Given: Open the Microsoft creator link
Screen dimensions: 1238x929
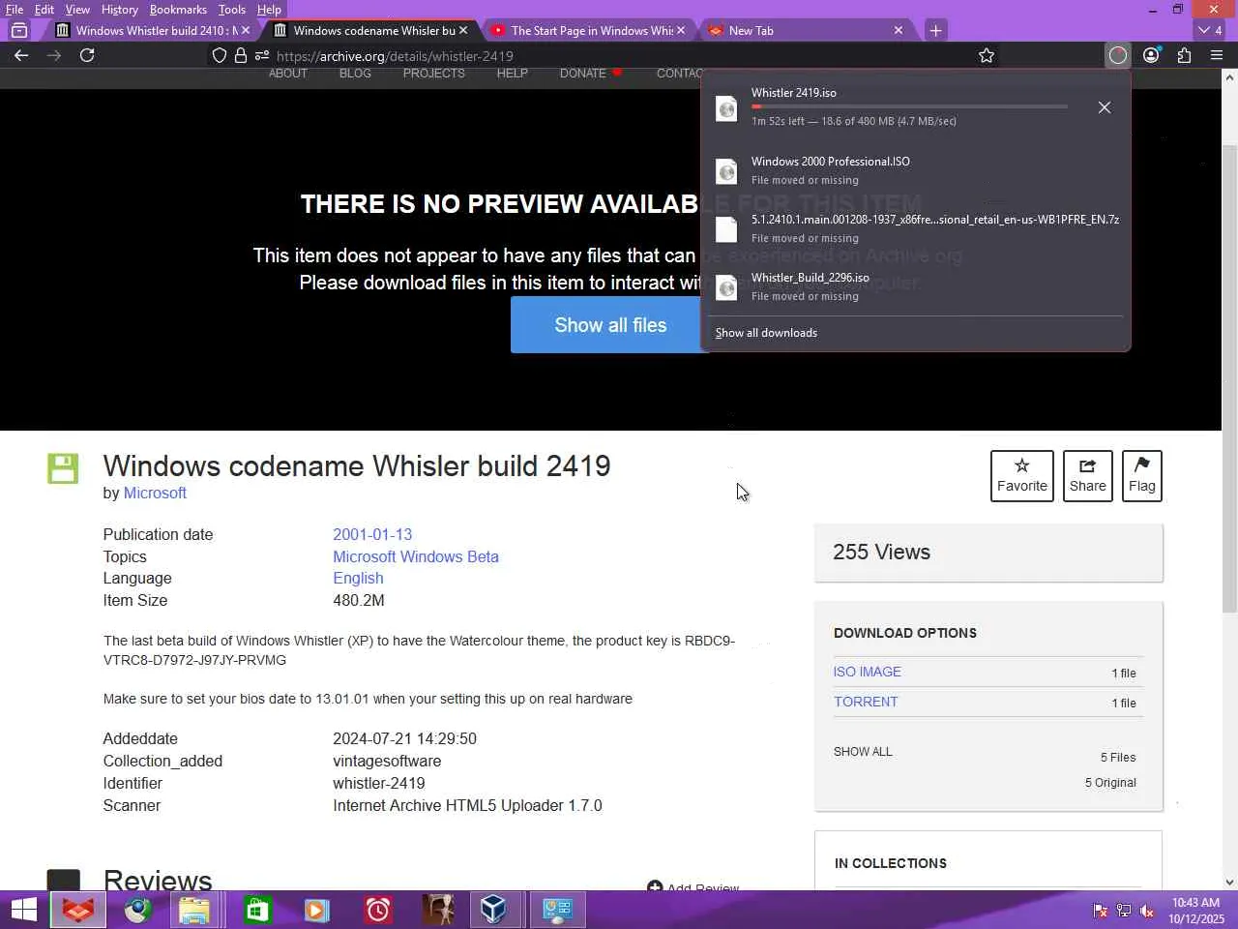Looking at the screenshot, I should pyautogui.click(x=155, y=494).
